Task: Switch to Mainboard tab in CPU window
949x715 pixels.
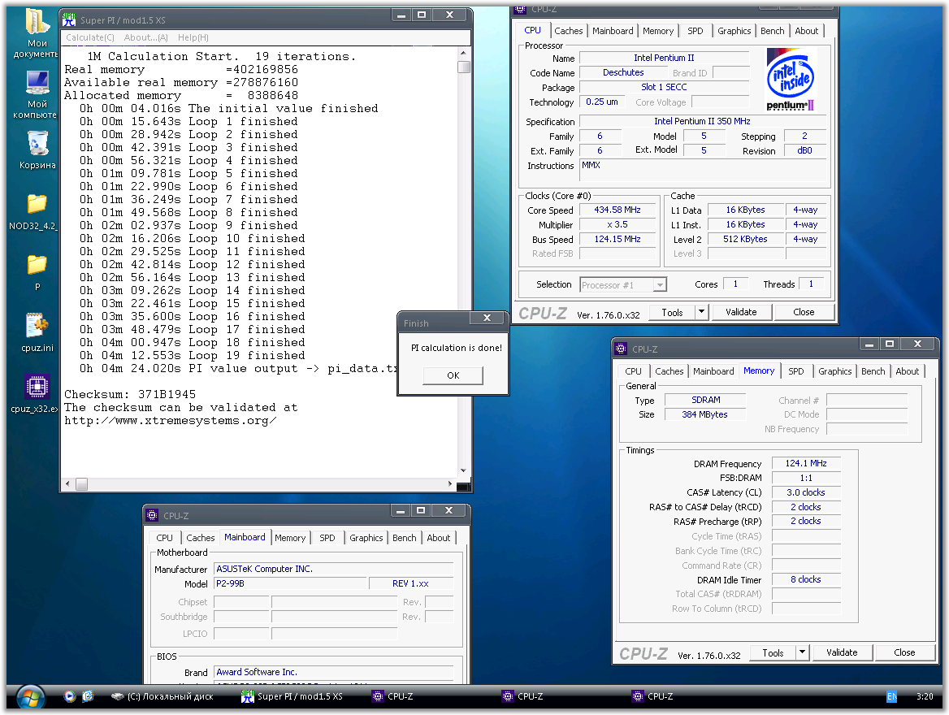Action: pos(613,31)
